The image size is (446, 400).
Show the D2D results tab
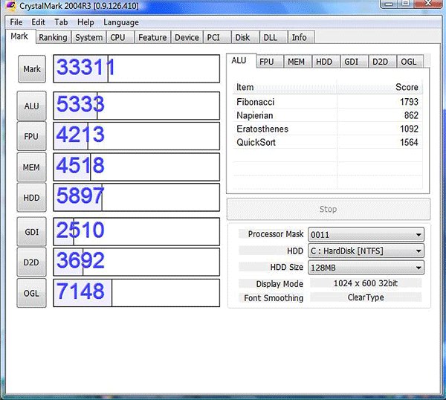[x=382, y=62]
